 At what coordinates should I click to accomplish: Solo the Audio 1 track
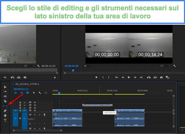pyautogui.click(x=40, y=115)
